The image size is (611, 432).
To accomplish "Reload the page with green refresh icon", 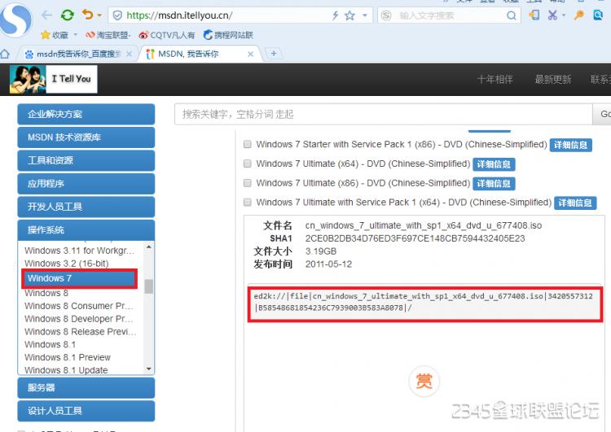I will (x=68, y=15).
